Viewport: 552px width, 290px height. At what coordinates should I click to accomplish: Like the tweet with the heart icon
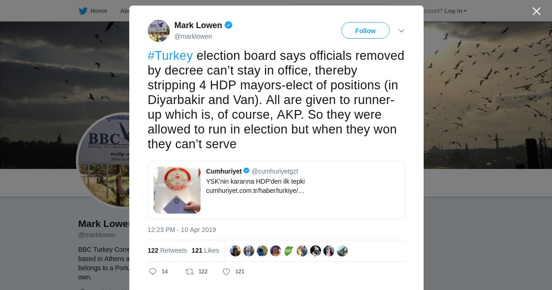click(226, 272)
